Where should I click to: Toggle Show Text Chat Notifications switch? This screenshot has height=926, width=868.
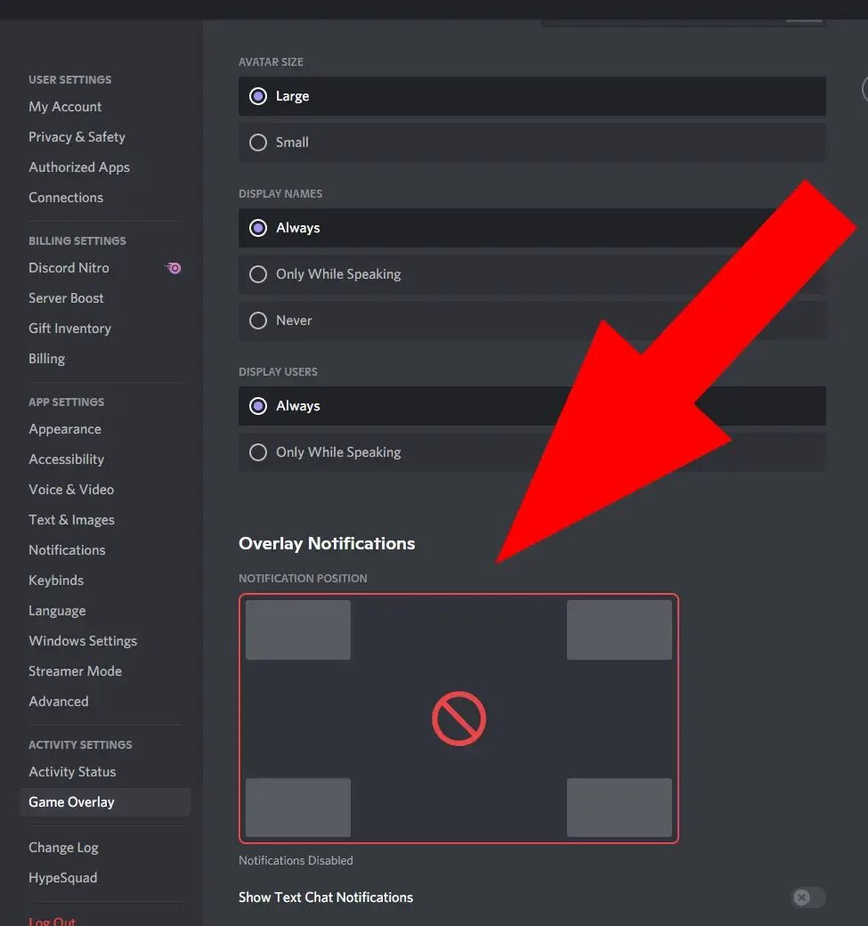tap(808, 898)
